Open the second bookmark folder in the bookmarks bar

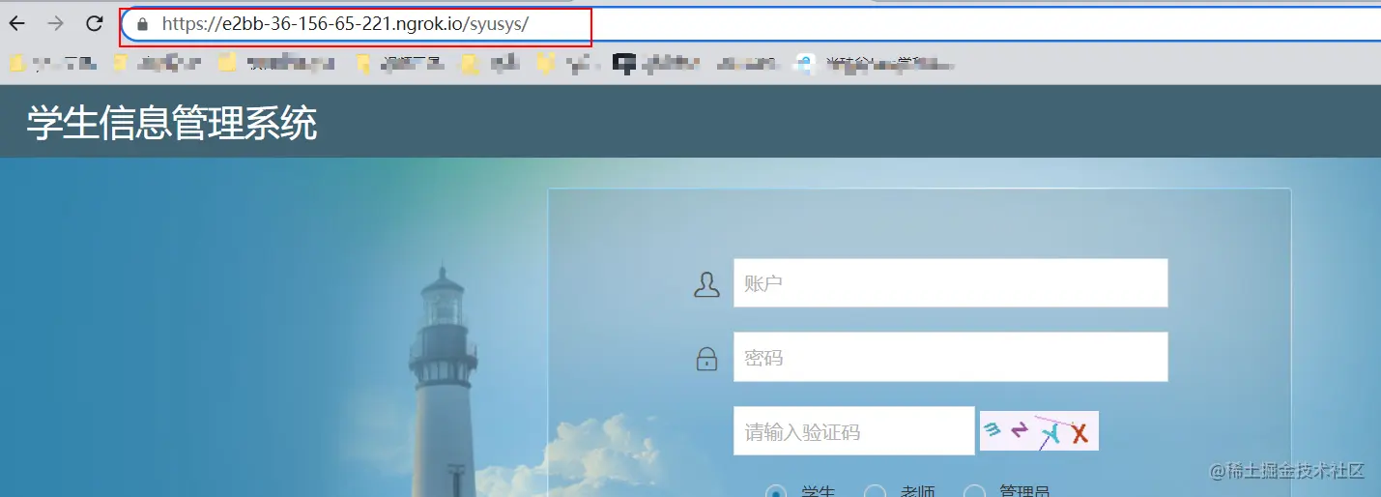157,64
